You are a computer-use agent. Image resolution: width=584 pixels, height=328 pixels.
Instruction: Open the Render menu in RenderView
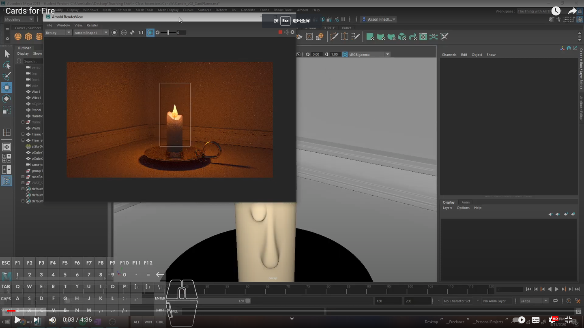tap(92, 25)
